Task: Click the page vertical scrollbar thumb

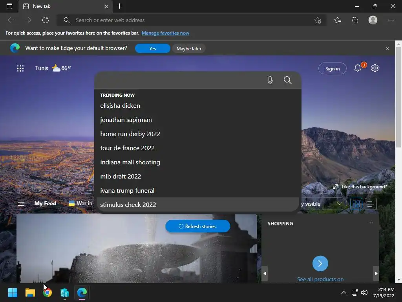Action: (x=398, y=98)
